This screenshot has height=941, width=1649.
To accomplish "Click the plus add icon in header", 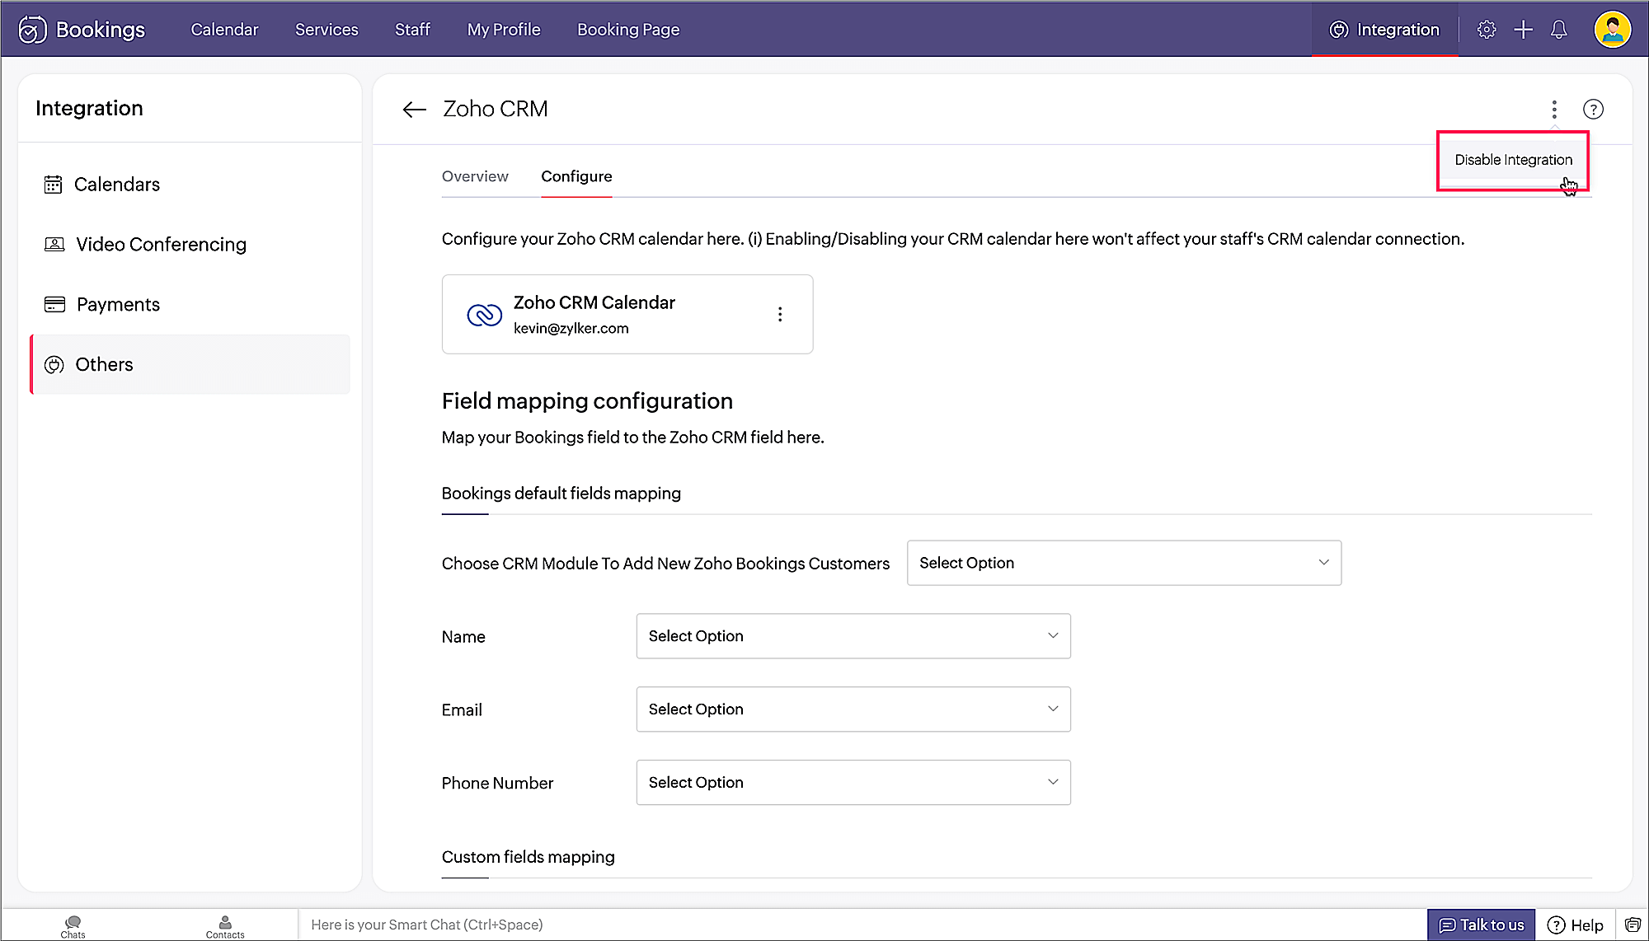I will (x=1523, y=30).
